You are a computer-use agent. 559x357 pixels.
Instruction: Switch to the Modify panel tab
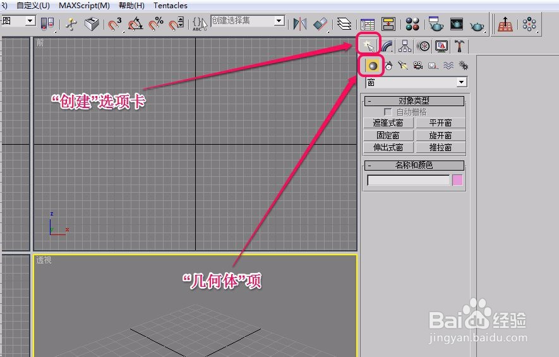[387, 46]
